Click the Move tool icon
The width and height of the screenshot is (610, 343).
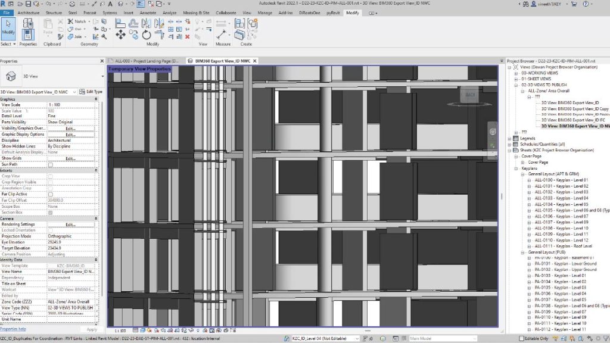tap(120, 35)
